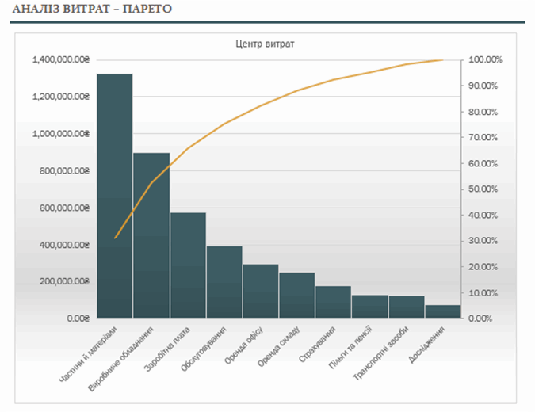Viewport: 535px width, 412px height.
Task: Select the shortest bar, Дослідження
Action: pyautogui.click(x=443, y=311)
